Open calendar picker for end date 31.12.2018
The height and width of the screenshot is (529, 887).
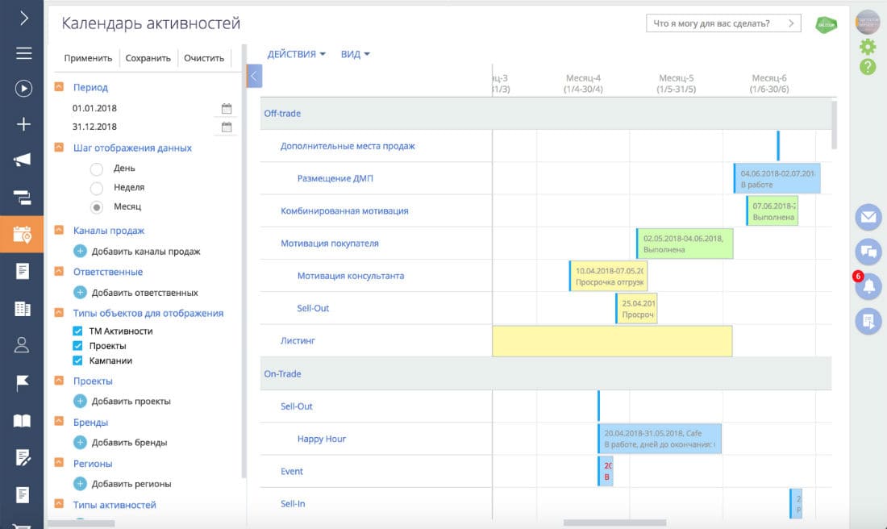pyautogui.click(x=227, y=127)
